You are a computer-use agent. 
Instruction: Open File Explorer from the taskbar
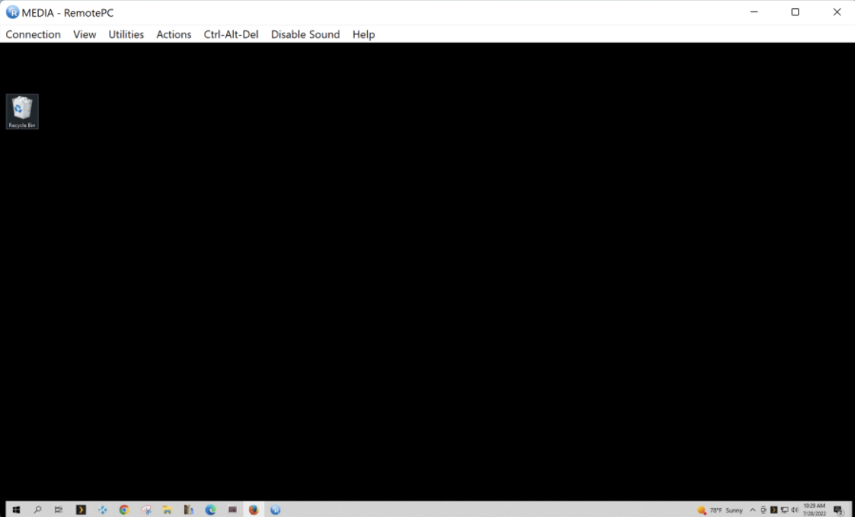(167, 510)
